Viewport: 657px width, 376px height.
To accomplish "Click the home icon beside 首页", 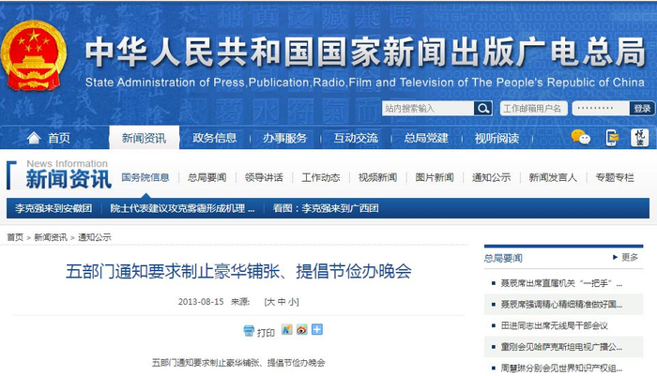I will [x=34, y=138].
